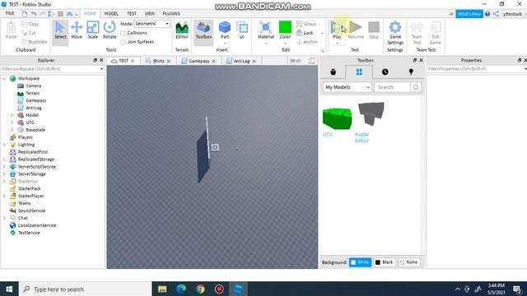This screenshot has width=527, height=296.
Task: Click the Lock tool
Action: (x=305, y=33)
